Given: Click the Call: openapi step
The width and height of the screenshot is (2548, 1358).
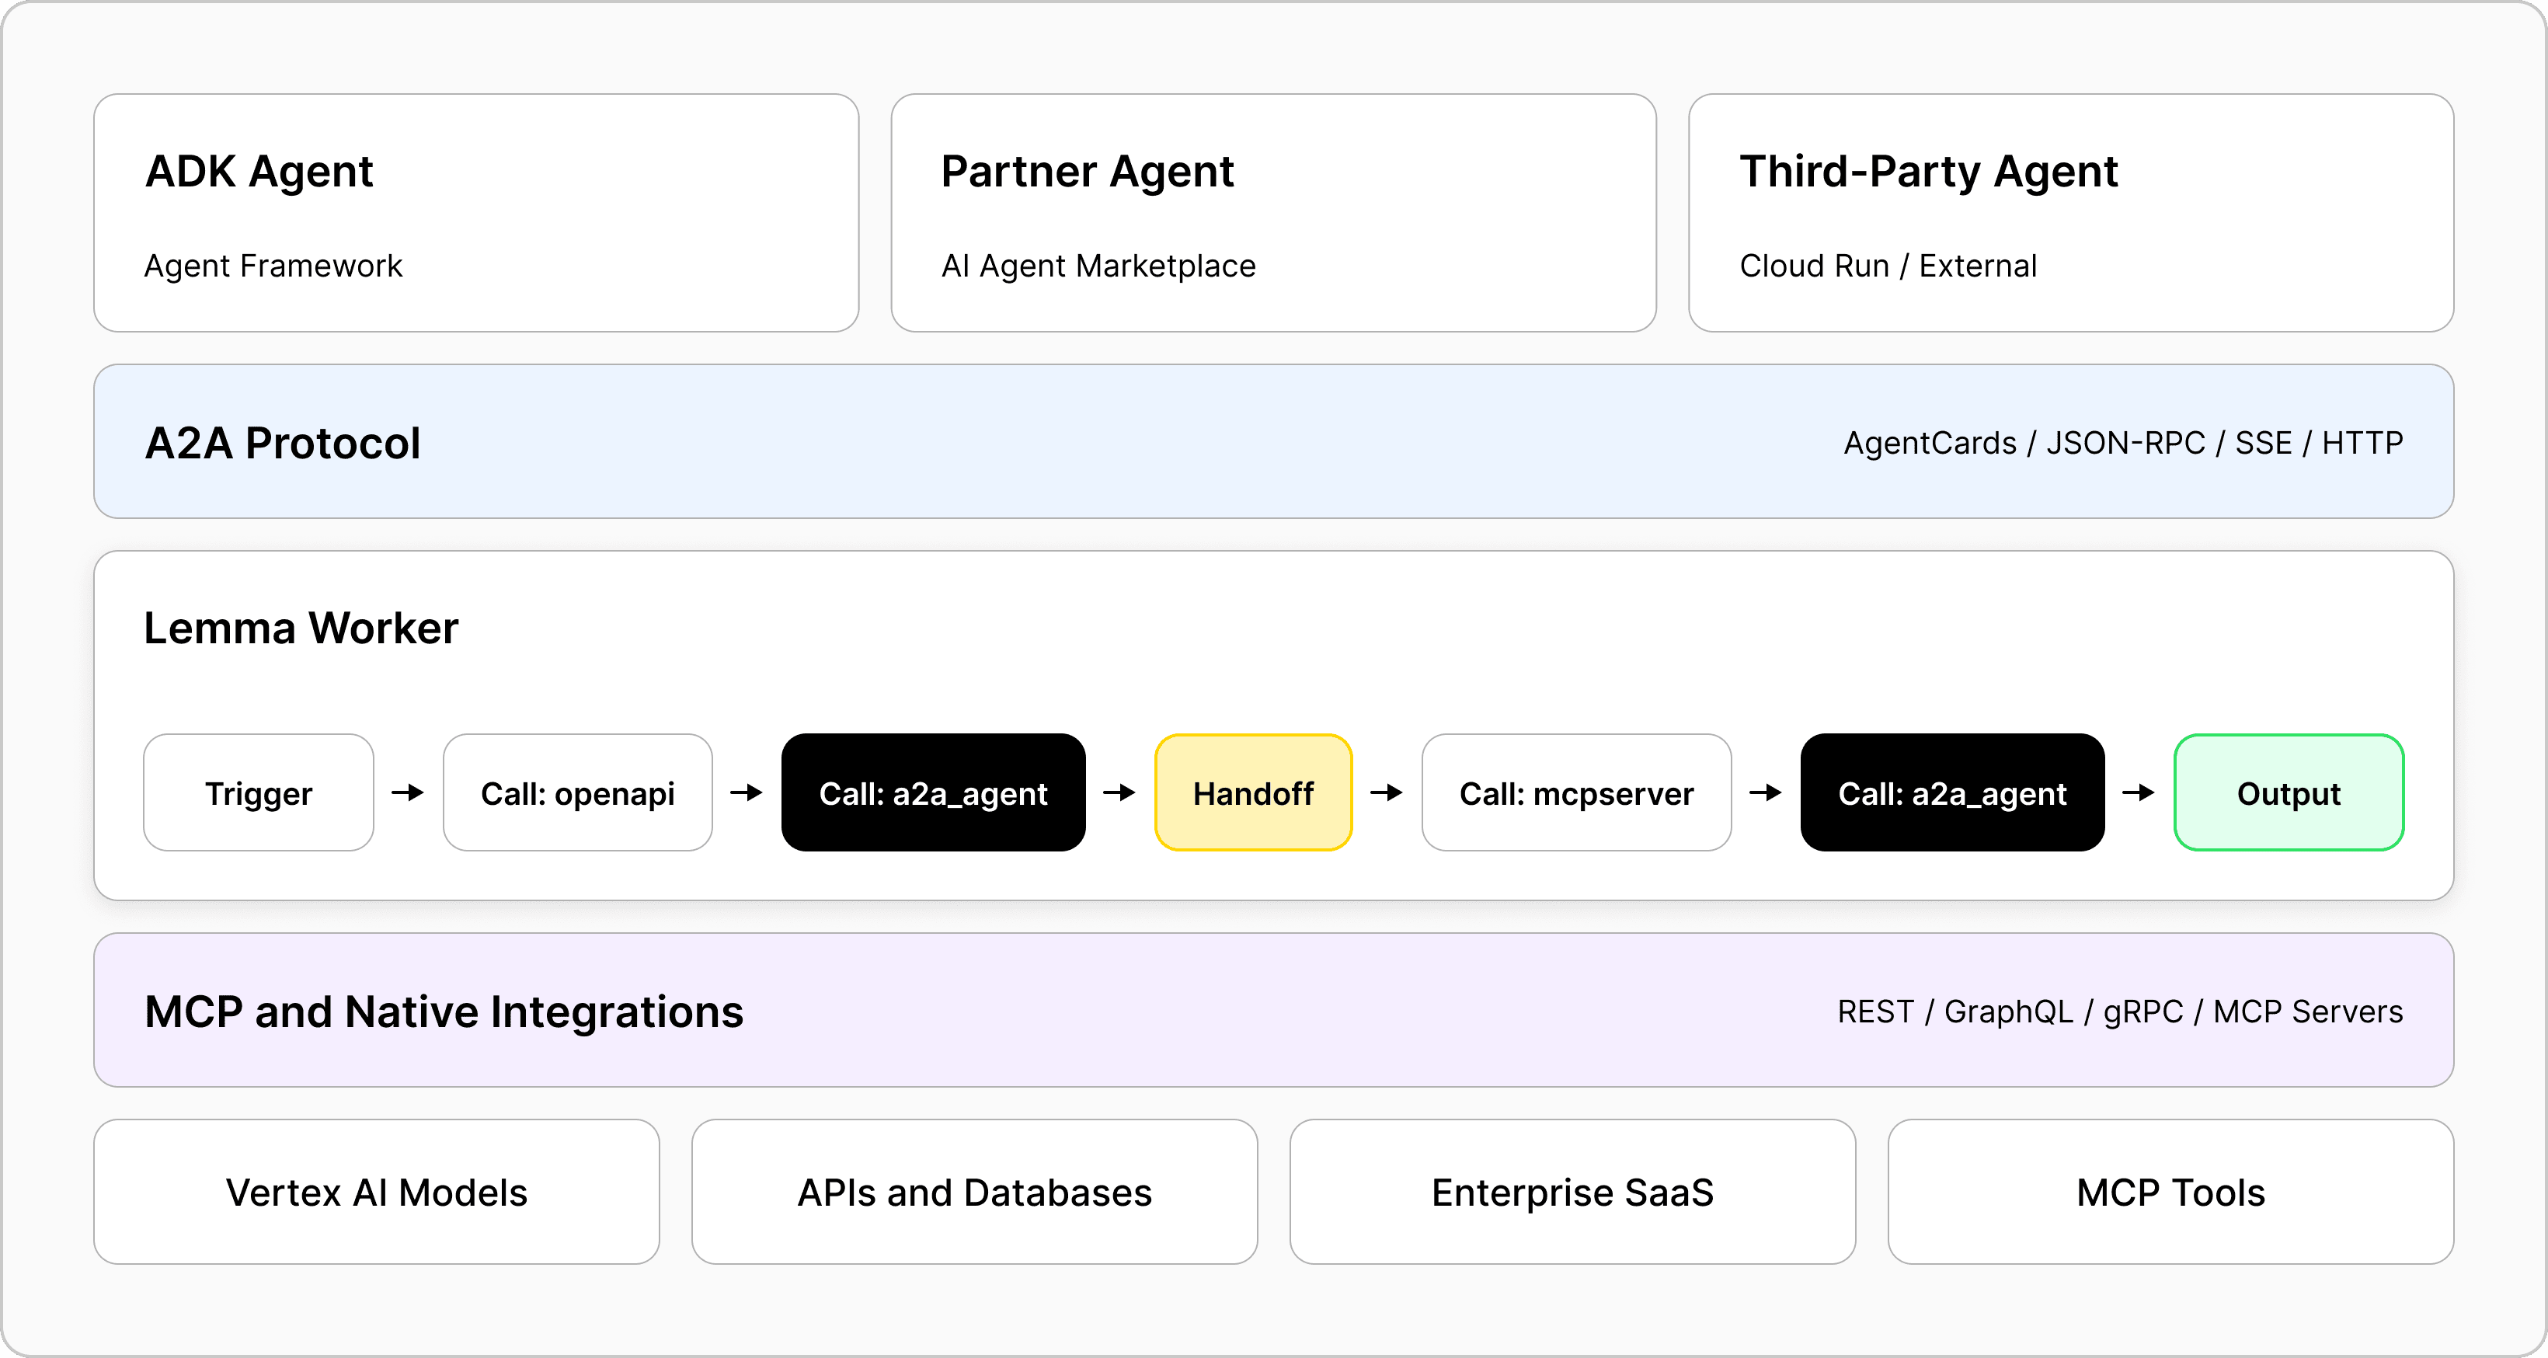Looking at the screenshot, I should point(578,793).
